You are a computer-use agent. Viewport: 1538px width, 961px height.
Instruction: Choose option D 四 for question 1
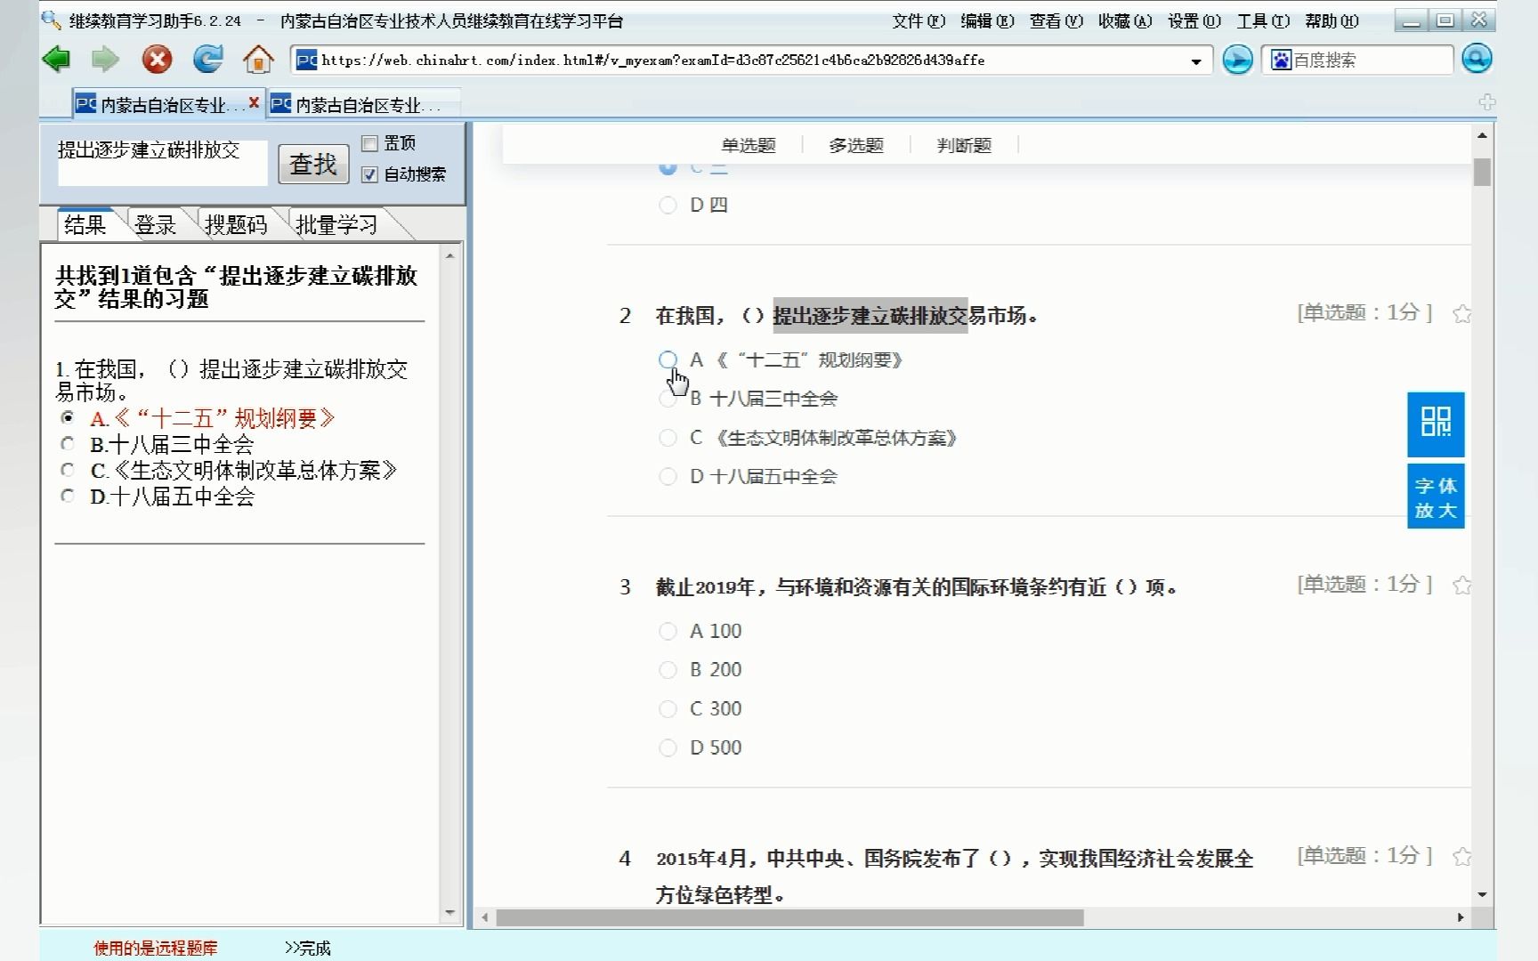pyautogui.click(x=668, y=205)
